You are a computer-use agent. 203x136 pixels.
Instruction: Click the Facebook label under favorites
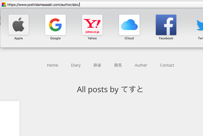pos(166,38)
